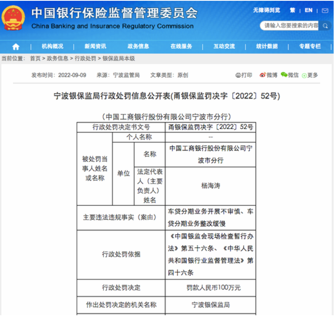Click the 首页 breadcrumb link
The width and height of the screenshot is (334, 316).
[x=35, y=59]
